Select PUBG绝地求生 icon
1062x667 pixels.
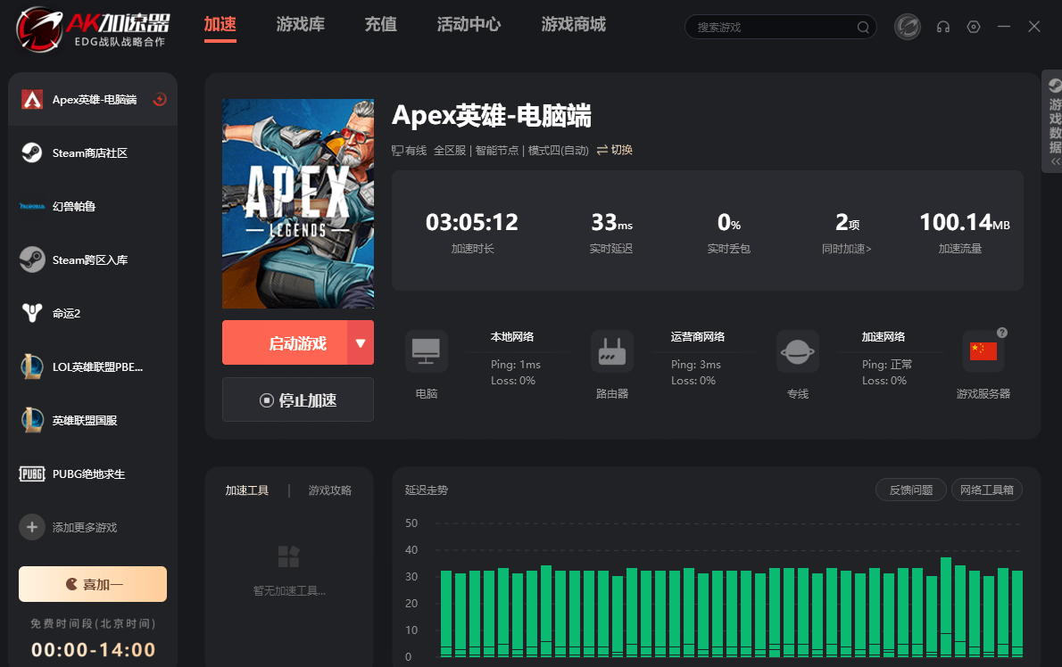point(32,473)
